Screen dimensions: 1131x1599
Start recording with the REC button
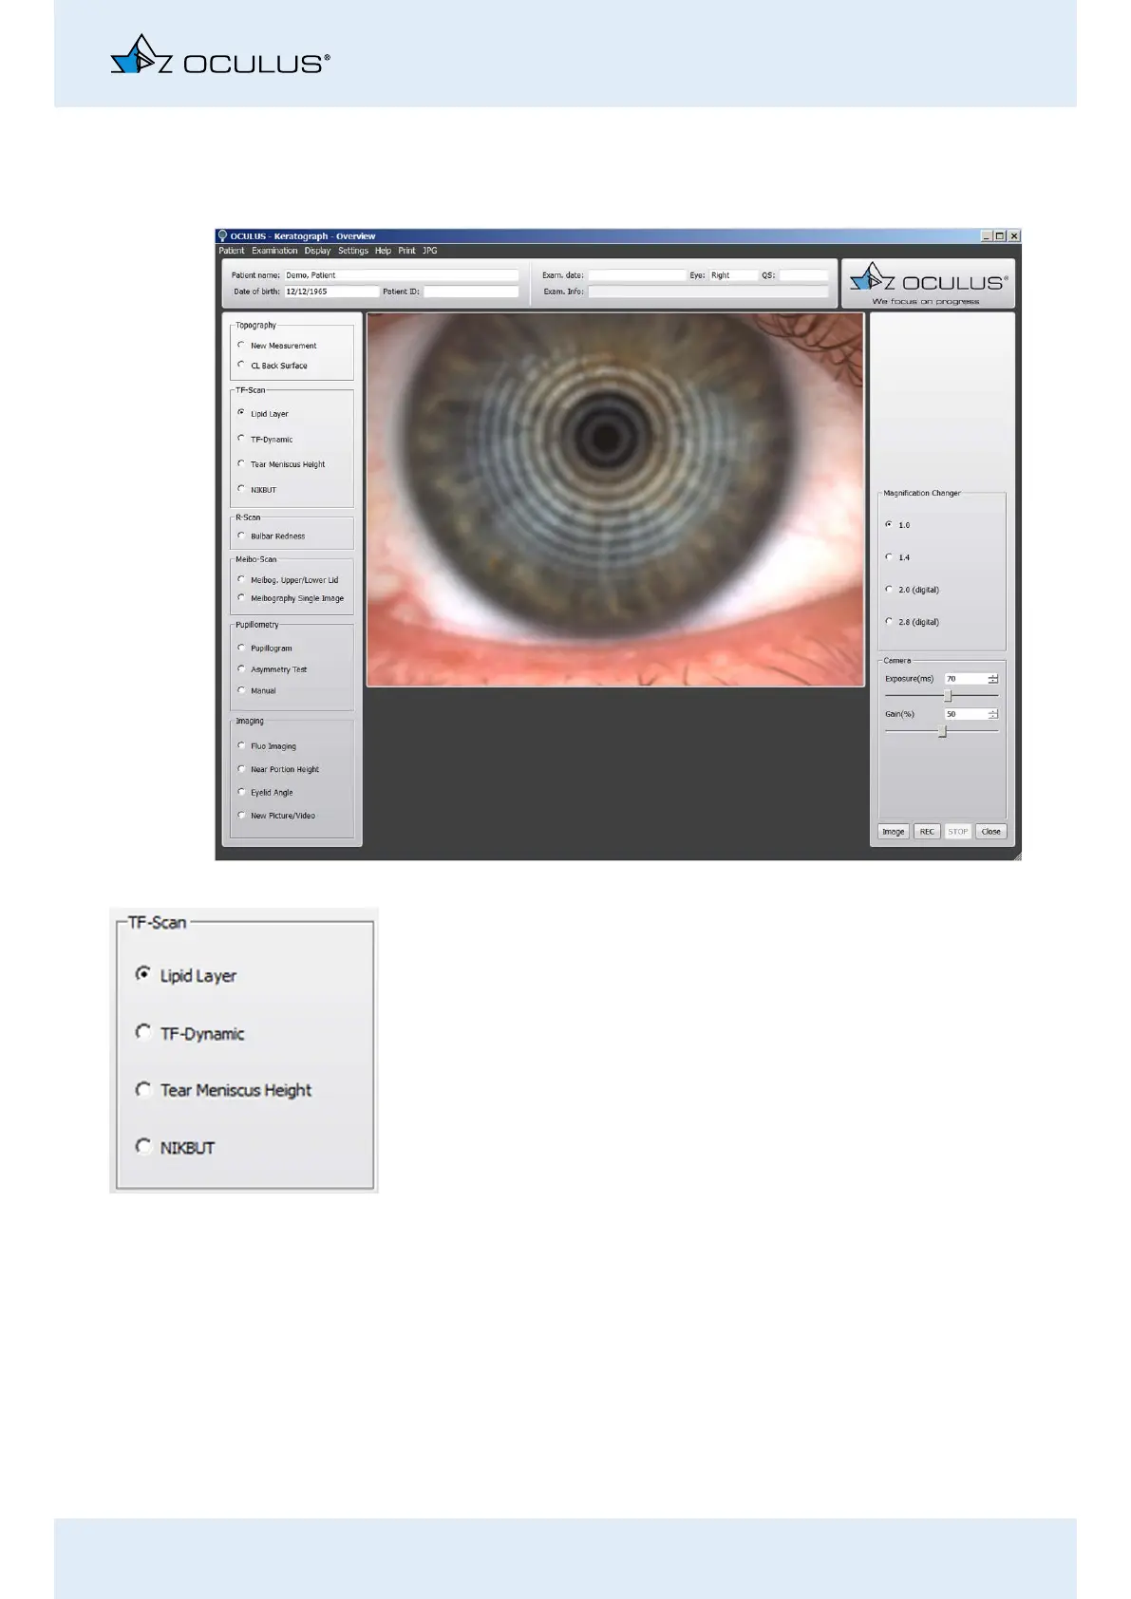(927, 832)
